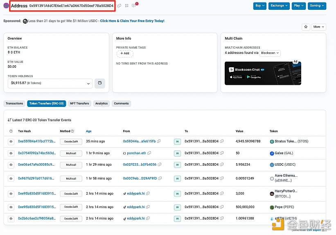Open the Stratos Token logo icon
Viewport: 336px width, 235px height.
click(272, 142)
